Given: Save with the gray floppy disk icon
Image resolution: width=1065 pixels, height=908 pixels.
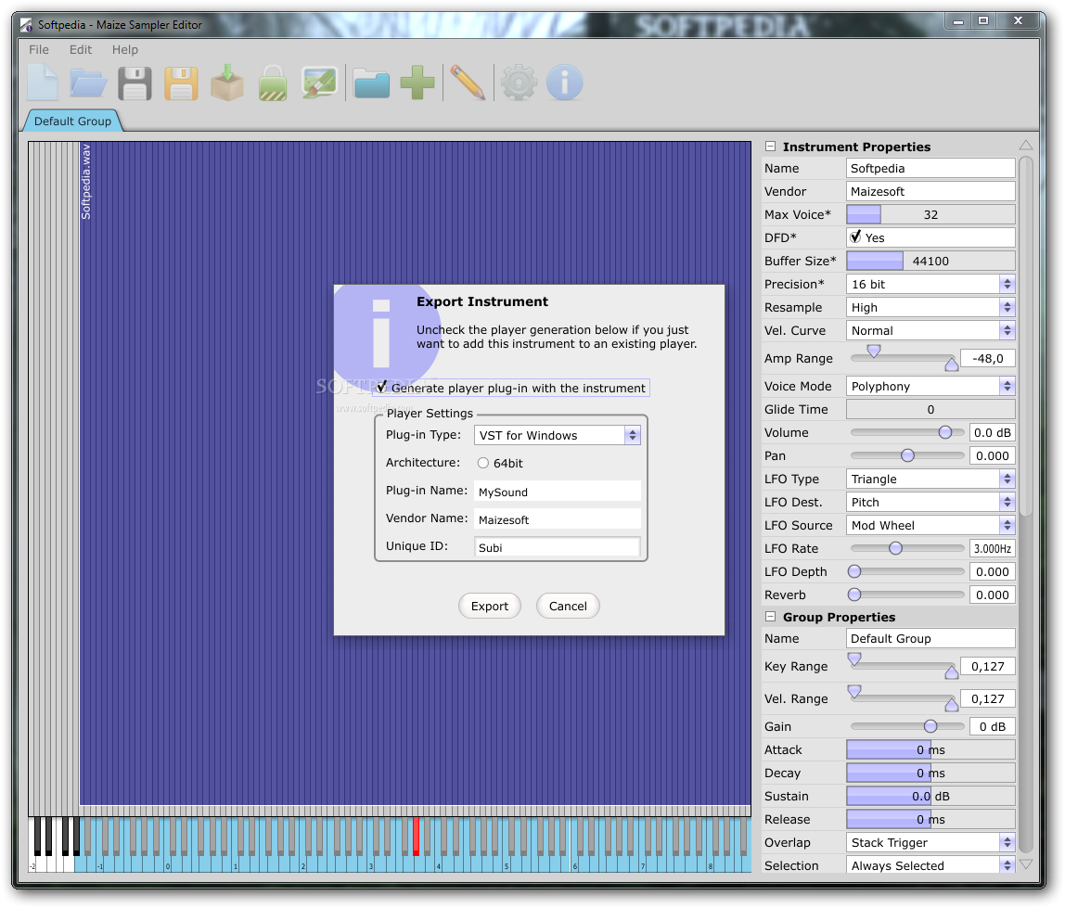Looking at the screenshot, I should click(x=135, y=83).
